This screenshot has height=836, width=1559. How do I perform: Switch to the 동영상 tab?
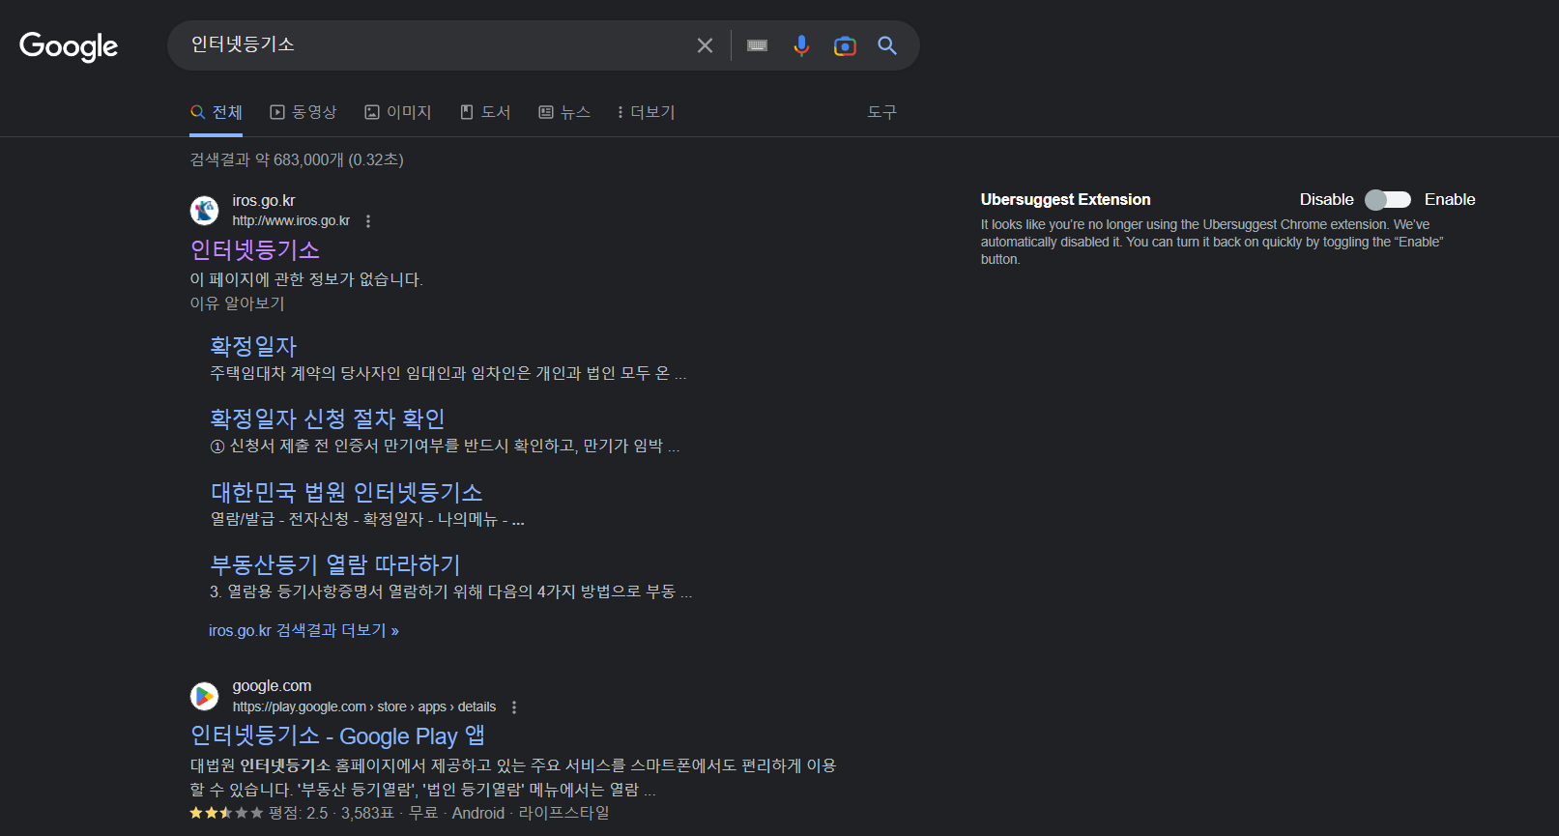point(303,112)
